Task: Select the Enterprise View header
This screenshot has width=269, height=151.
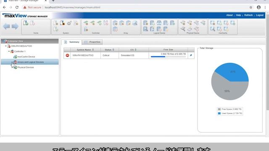Action: tap(30, 41)
